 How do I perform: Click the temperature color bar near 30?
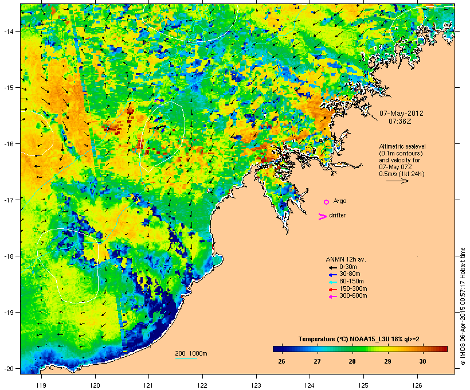[422, 349]
